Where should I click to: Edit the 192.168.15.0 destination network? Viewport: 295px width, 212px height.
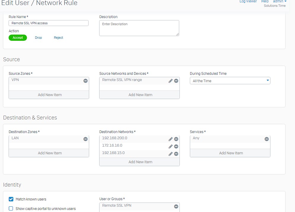170,154
